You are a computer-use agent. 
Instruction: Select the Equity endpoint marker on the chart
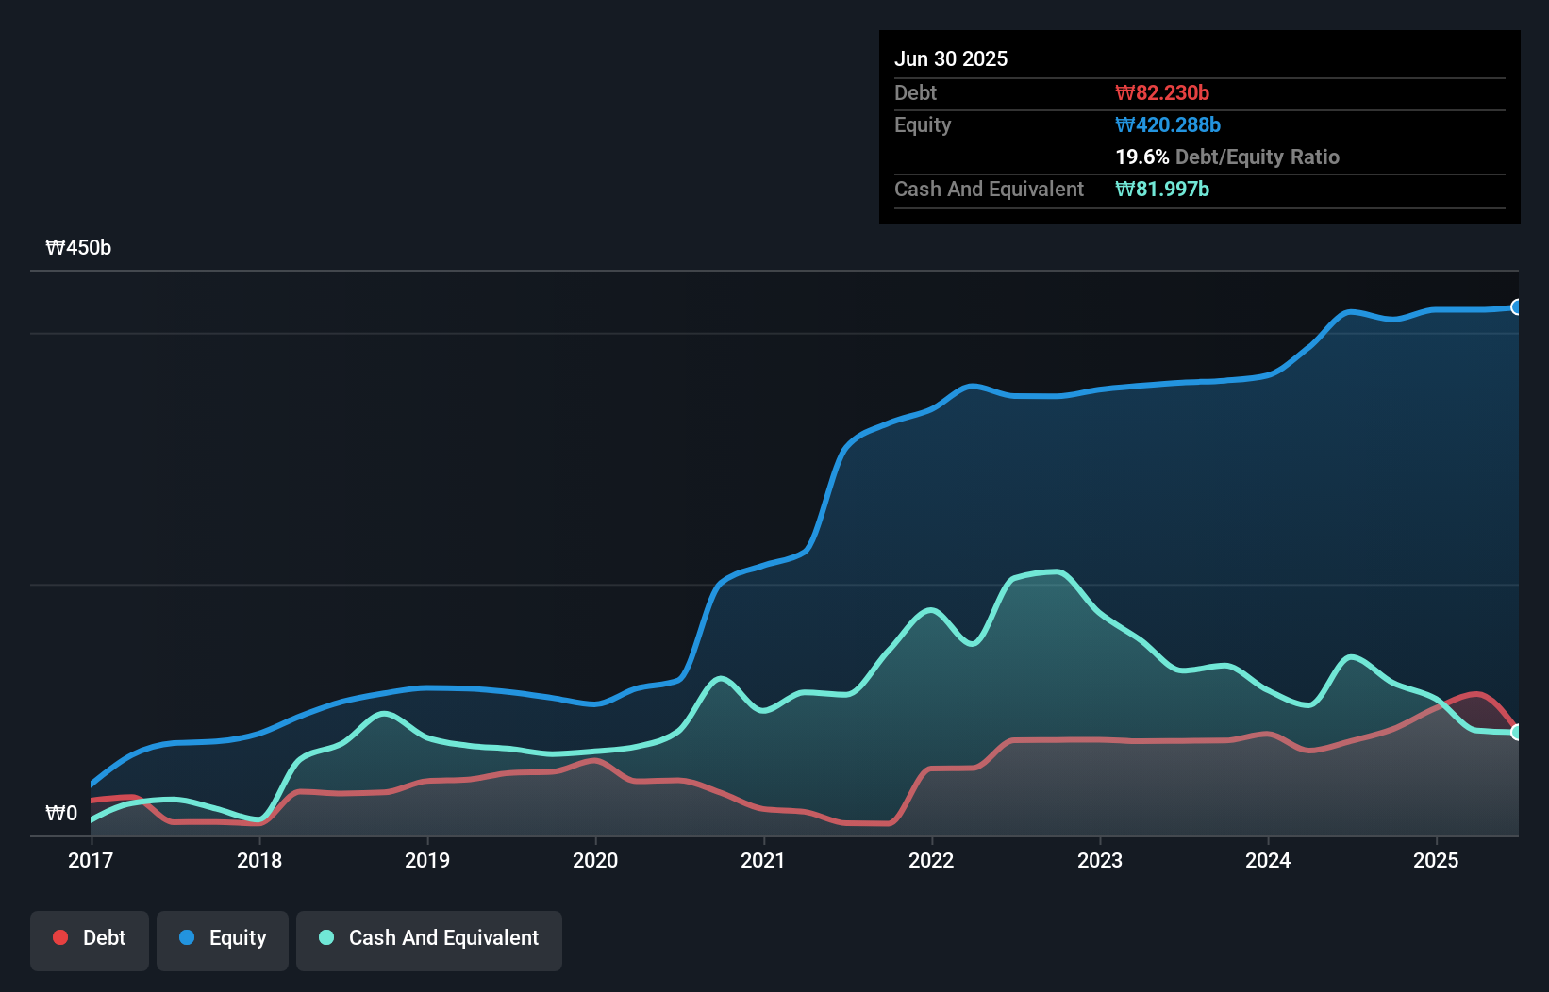1517,307
